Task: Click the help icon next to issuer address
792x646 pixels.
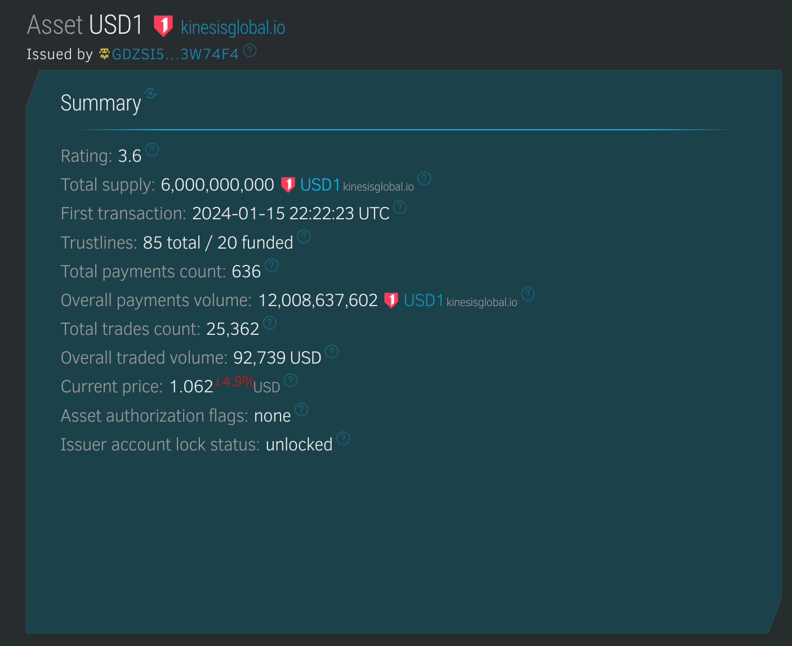Action: pyautogui.click(x=250, y=51)
